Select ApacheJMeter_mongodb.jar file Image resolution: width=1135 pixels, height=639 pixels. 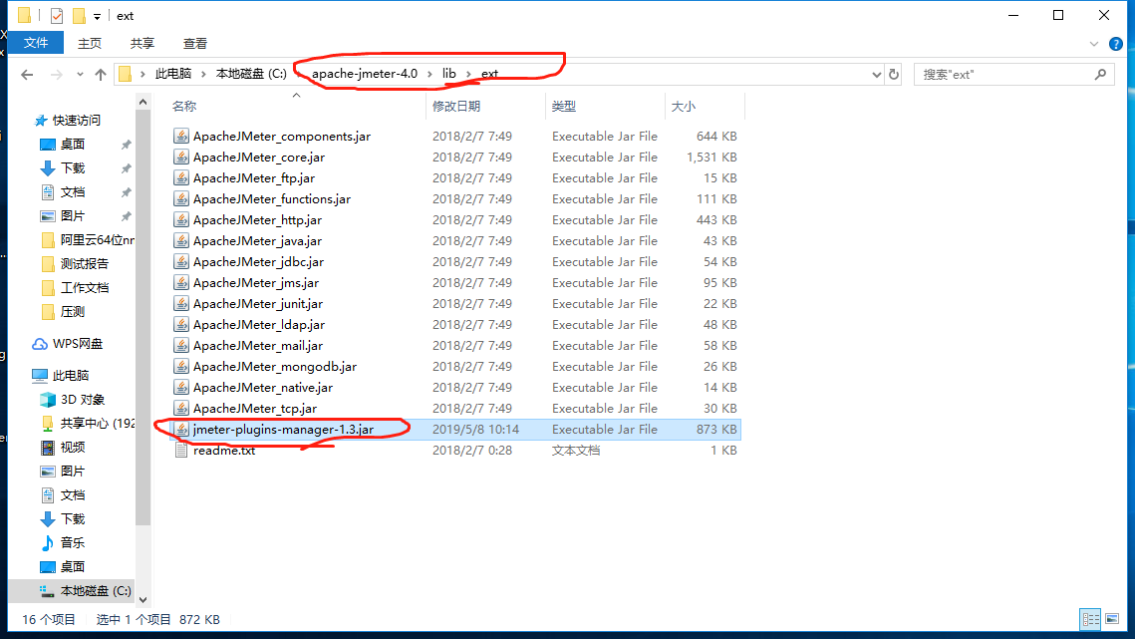click(x=274, y=367)
